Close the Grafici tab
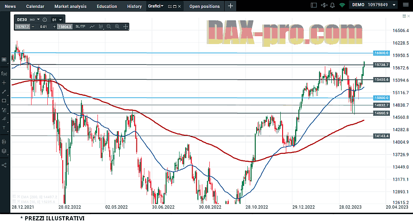Viewport: 413px width, 222px height. tap(180, 6)
